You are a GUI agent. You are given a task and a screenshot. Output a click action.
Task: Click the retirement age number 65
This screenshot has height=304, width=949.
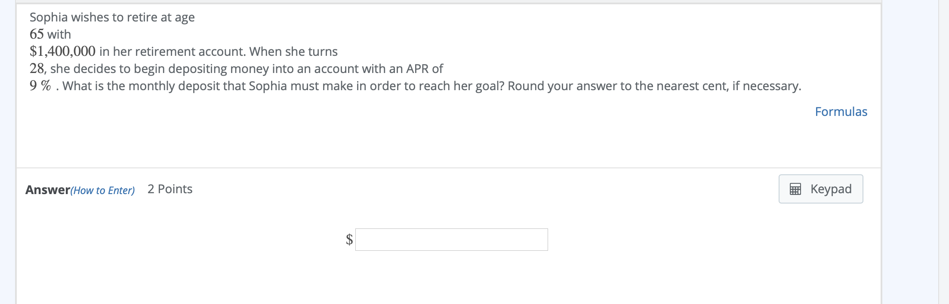(x=37, y=34)
